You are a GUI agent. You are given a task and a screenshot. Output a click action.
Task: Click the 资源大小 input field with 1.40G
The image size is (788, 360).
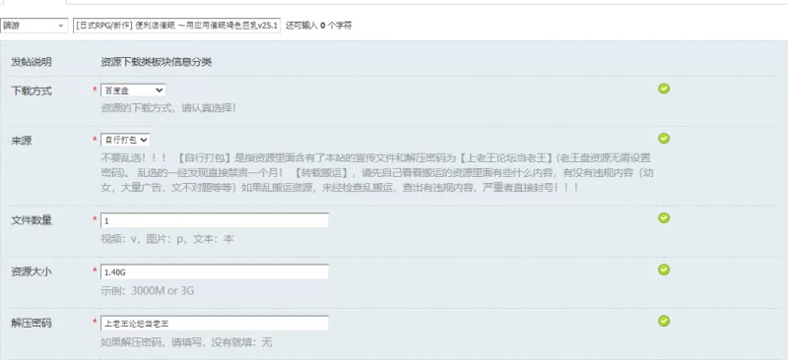tap(215, 271)
